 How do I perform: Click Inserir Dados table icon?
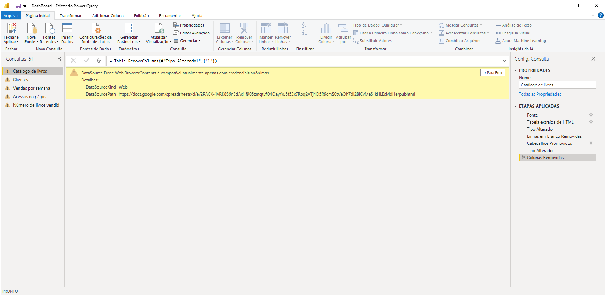tap(67, 28)
